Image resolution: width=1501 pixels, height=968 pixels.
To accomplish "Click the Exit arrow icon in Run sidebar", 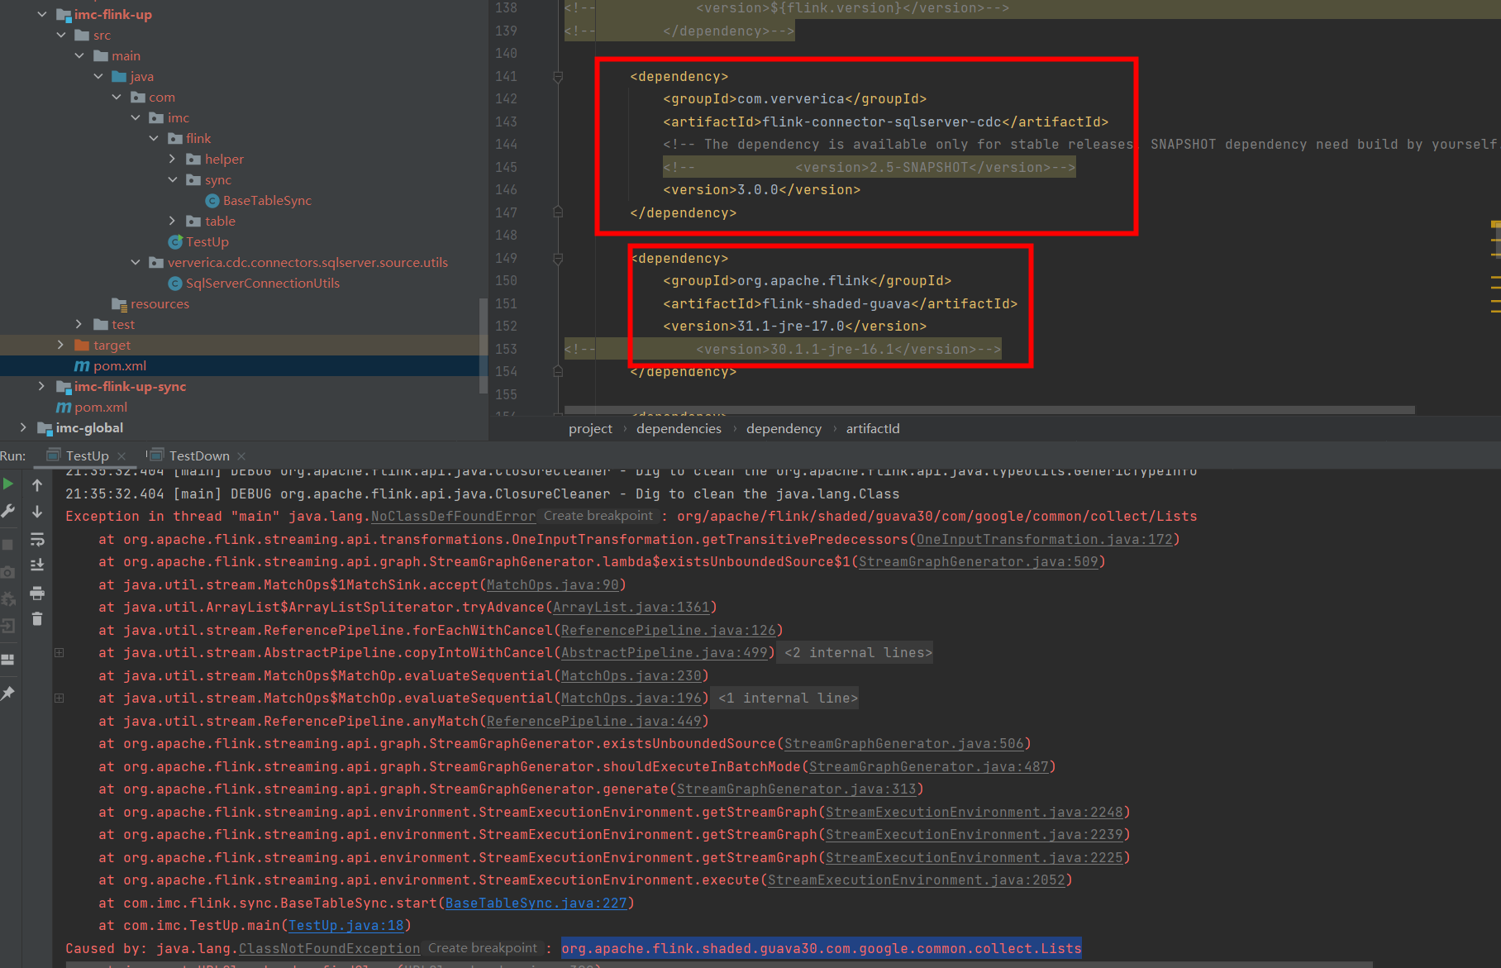I will pyautogui.click(x=8, y=626).
